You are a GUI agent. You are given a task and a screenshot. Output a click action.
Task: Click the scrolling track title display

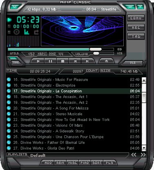(x=72, y=9)
